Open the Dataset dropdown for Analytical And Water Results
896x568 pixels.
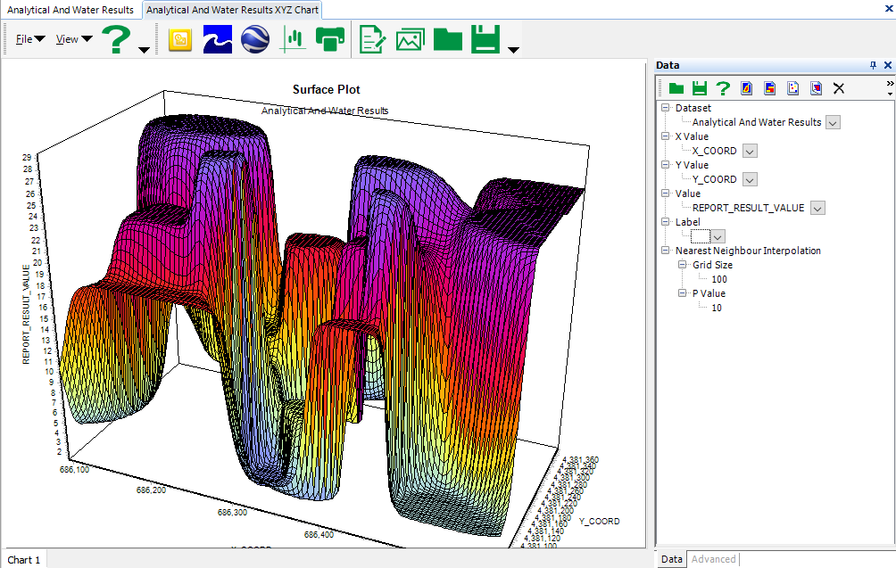(x=833, y=122)
